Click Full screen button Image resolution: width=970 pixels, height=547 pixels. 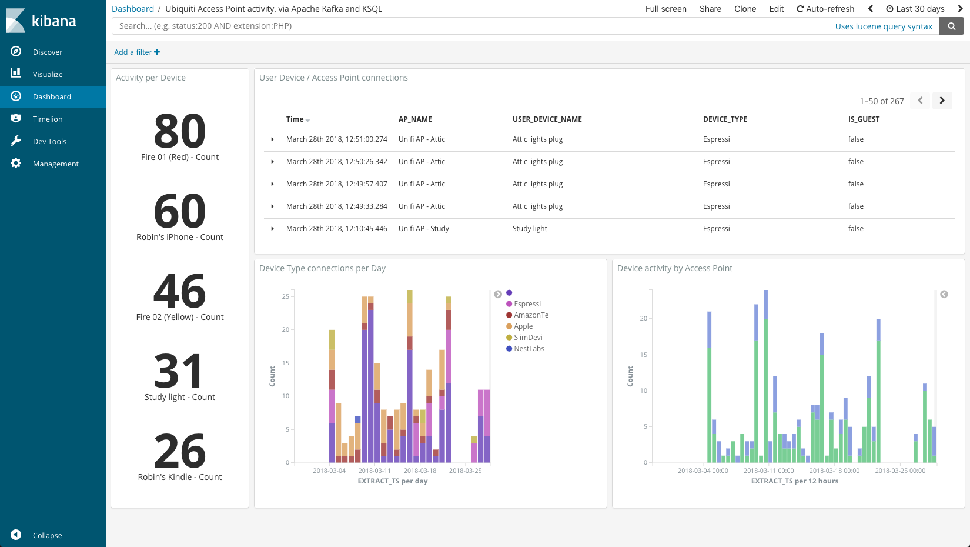point(665,9)
